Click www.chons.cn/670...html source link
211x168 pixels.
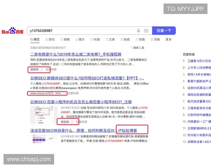(45, 93)
